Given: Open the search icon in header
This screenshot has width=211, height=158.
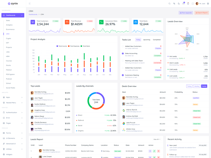Looking at the screenshot, I should click(169, 4).
